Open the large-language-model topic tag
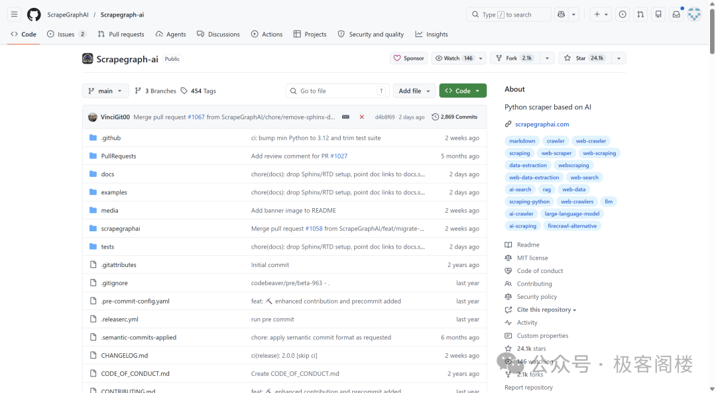 click(x=572, y=213)
